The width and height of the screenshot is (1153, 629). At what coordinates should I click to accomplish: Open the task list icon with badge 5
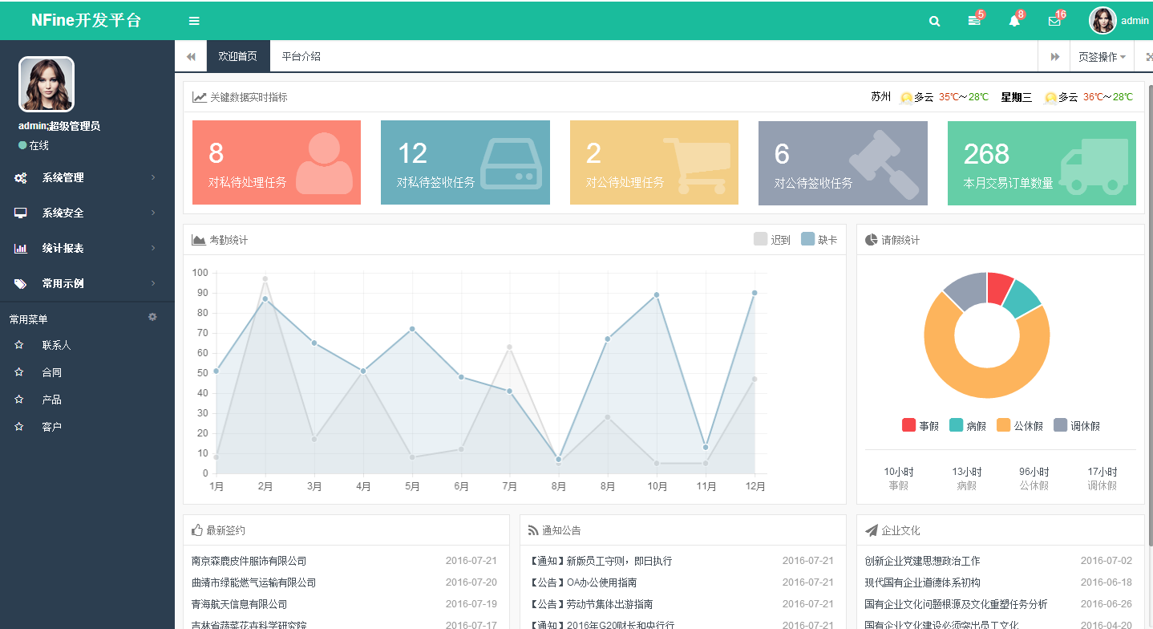pos(974,22)
